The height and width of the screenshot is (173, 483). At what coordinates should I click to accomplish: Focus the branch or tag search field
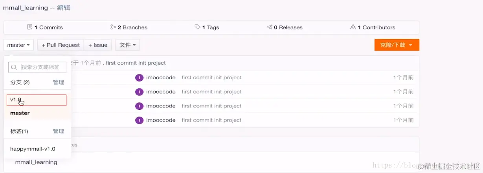[x=41, y=67]
